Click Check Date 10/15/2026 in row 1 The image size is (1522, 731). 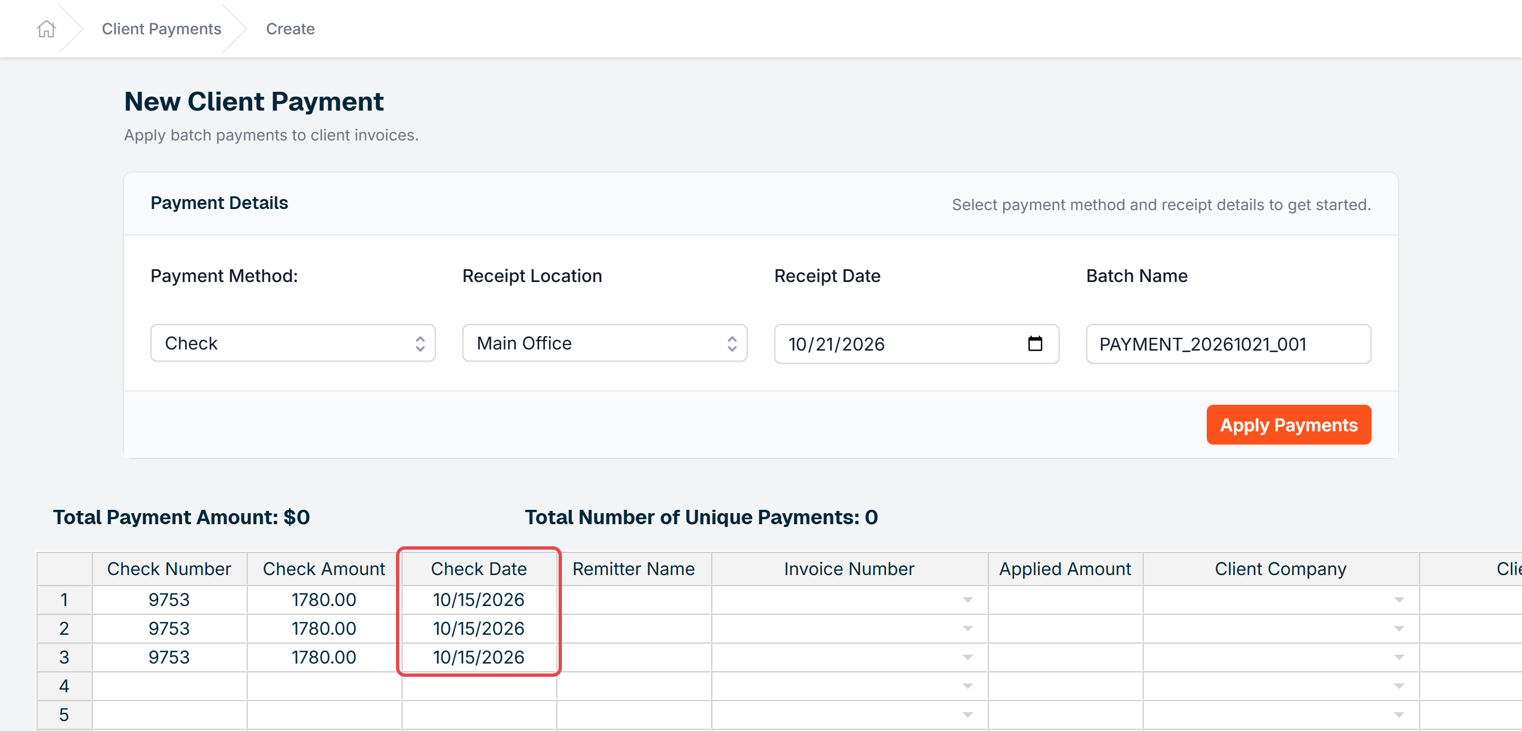[479, 600]
